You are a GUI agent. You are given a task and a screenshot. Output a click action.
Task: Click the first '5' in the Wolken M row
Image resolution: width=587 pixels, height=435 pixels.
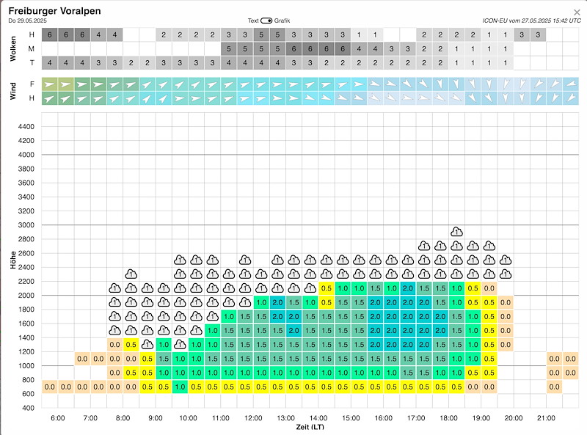pos(229,48)
